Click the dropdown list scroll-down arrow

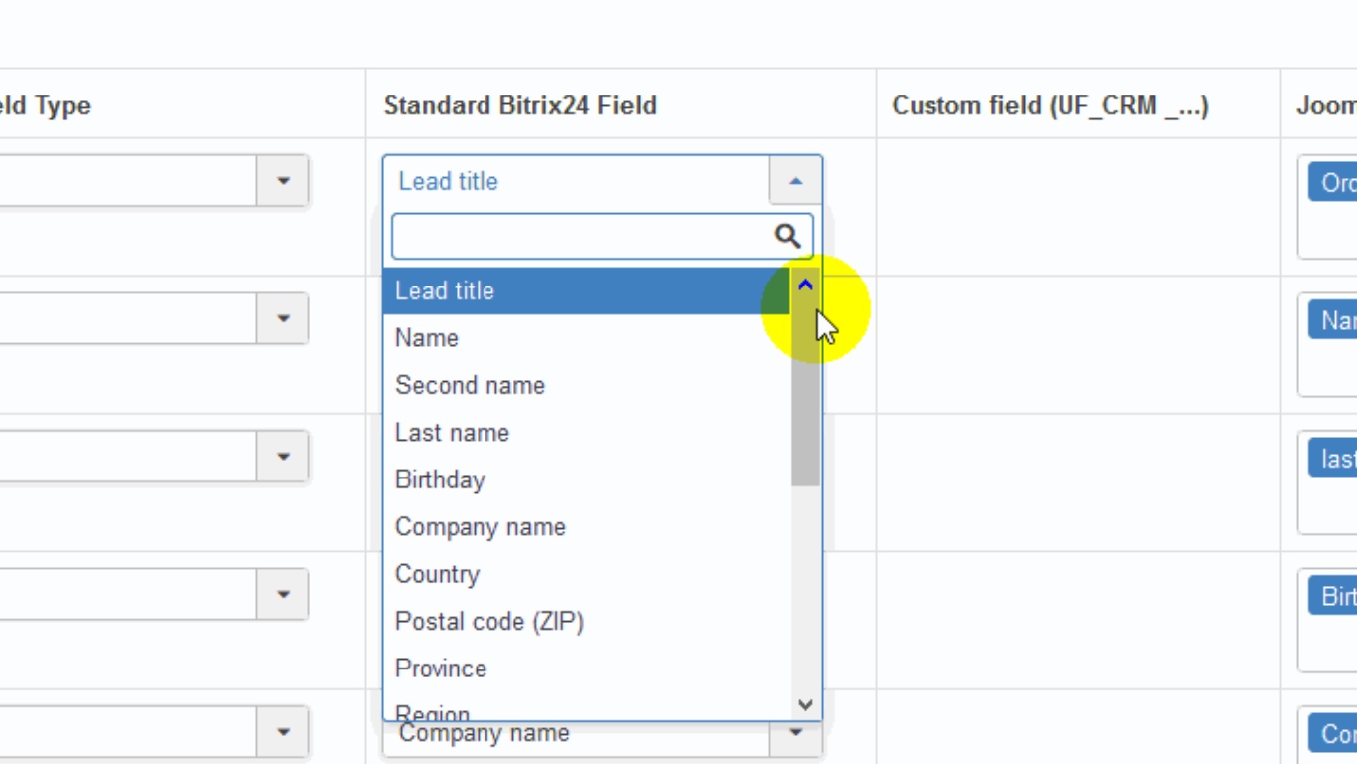pos(805,705)
